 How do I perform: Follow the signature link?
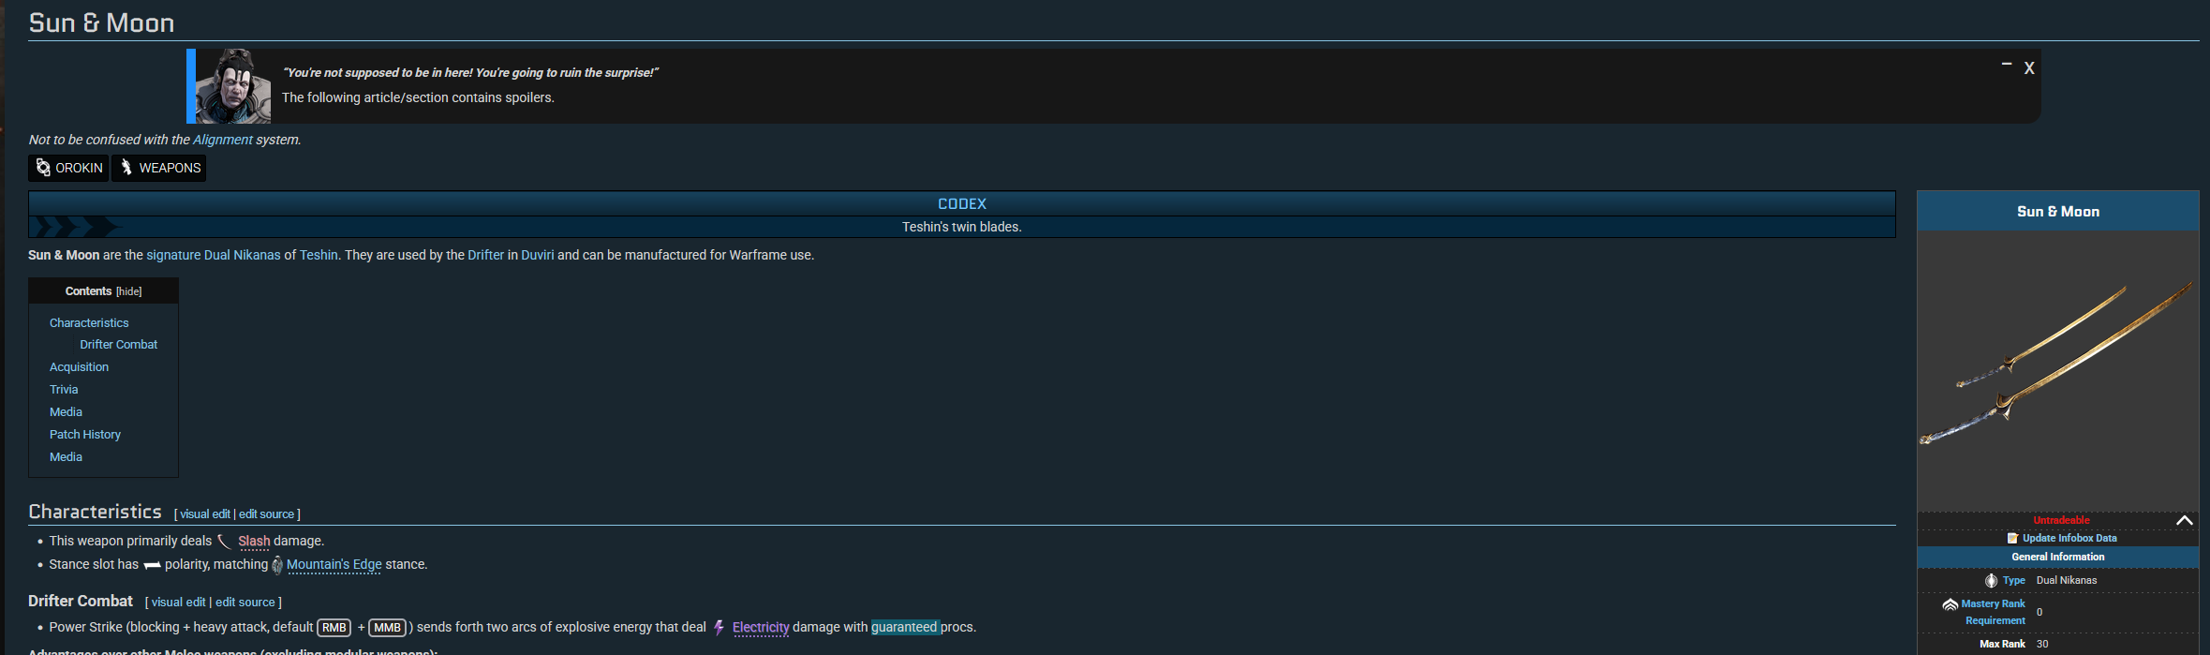[x=173, y=255]
